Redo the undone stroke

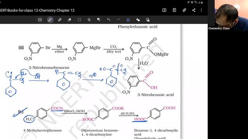click(x=118, y=20)
